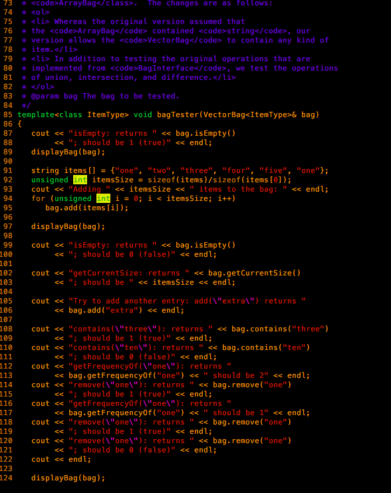The height and width of the screenshot is (493, 391).
Task: Click 'displayBag(bag);' on line 89
Action: pos(68,152)
